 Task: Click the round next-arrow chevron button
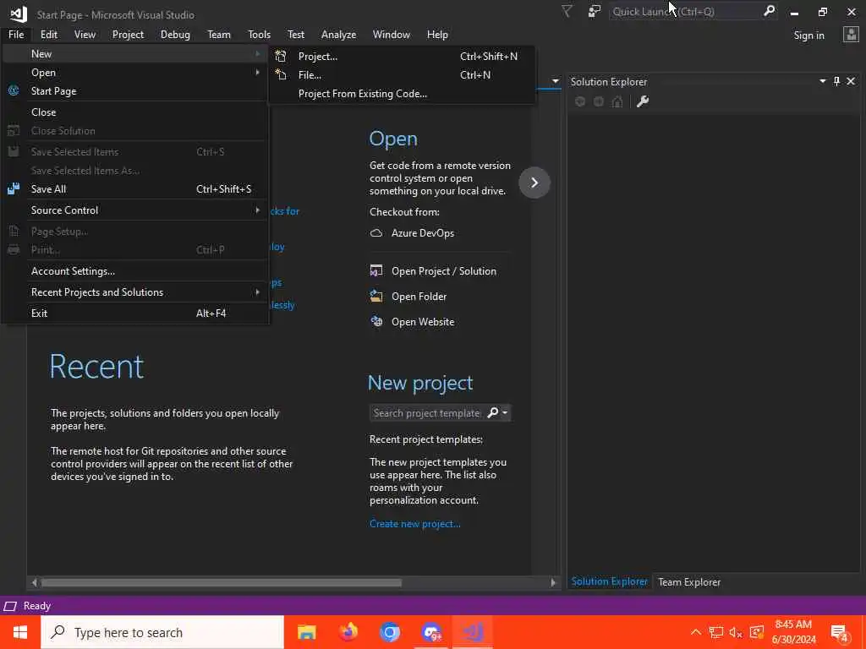click(x=534, y=183)
